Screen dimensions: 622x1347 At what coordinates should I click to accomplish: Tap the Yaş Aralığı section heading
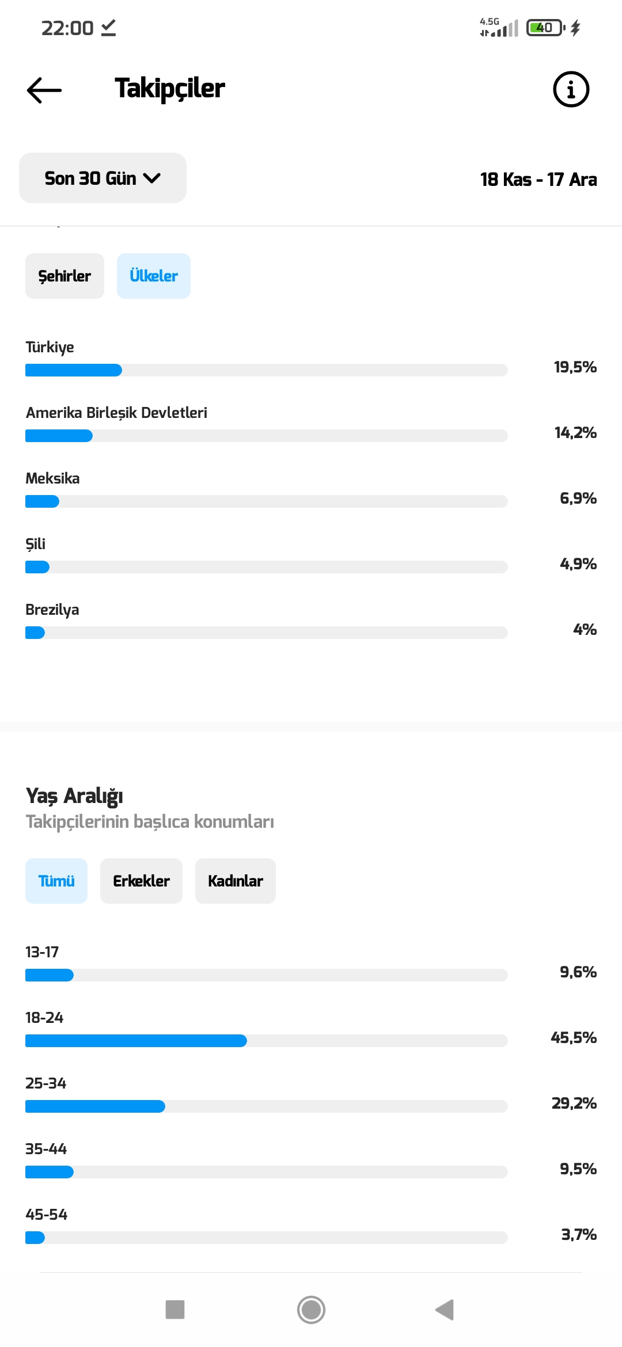tap(74, 796)
